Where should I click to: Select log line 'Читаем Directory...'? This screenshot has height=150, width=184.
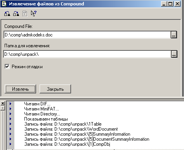tap(42, 114)
